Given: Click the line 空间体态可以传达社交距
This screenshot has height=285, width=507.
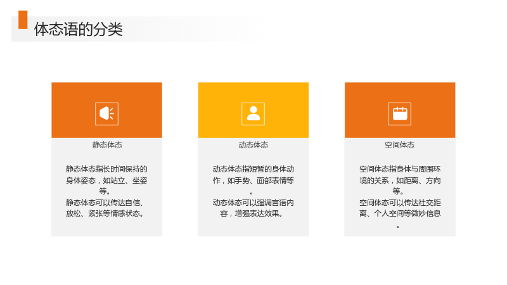Looking at the screenshot, I should 400,203.
